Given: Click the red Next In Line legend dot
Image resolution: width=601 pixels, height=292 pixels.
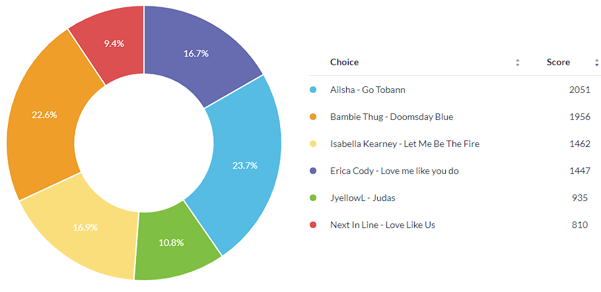Looking at the screenshot, I should [313, 225].
